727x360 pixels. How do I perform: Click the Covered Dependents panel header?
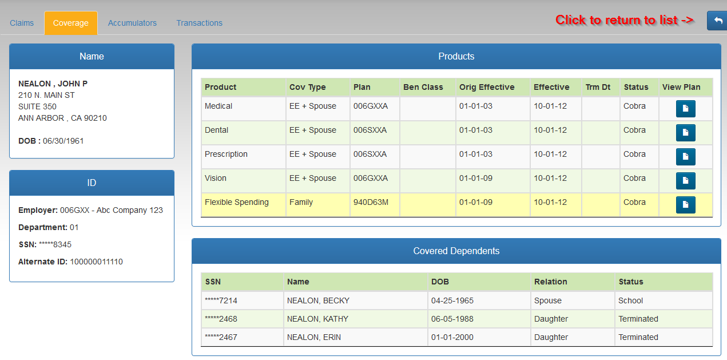456,251
